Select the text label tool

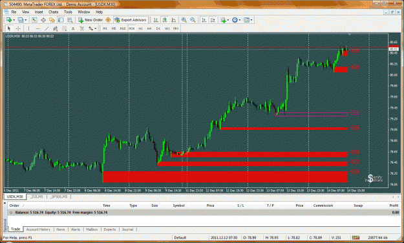[x=82, y=28]
